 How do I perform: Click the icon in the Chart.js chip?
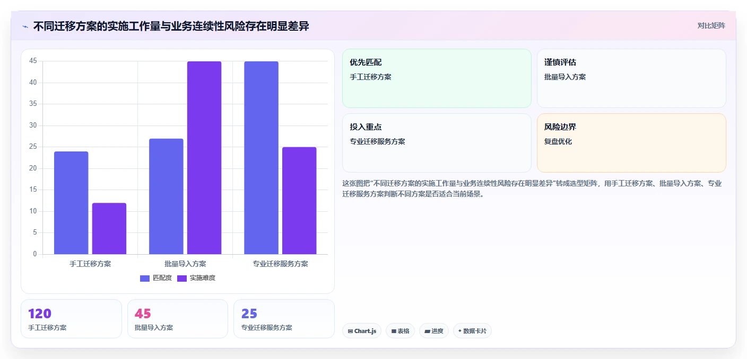[350, 331]
